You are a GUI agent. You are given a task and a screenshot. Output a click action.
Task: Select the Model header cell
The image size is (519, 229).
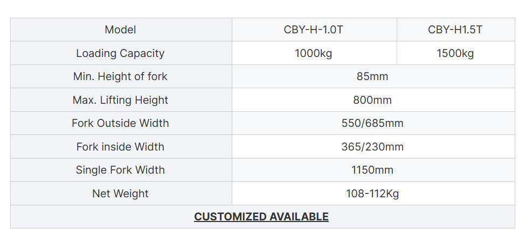coord(121,30)
